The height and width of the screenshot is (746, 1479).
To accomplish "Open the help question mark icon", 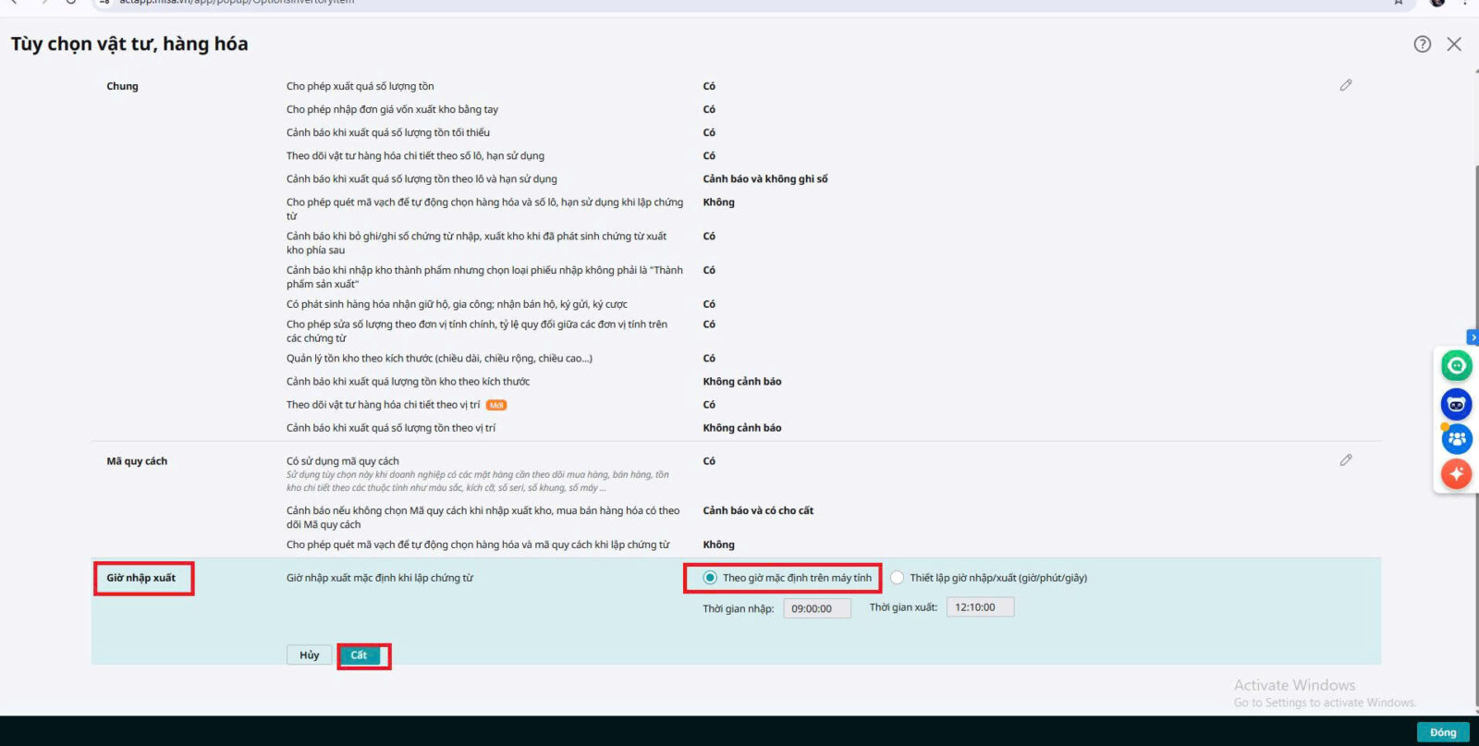I will click(1422, 44).
